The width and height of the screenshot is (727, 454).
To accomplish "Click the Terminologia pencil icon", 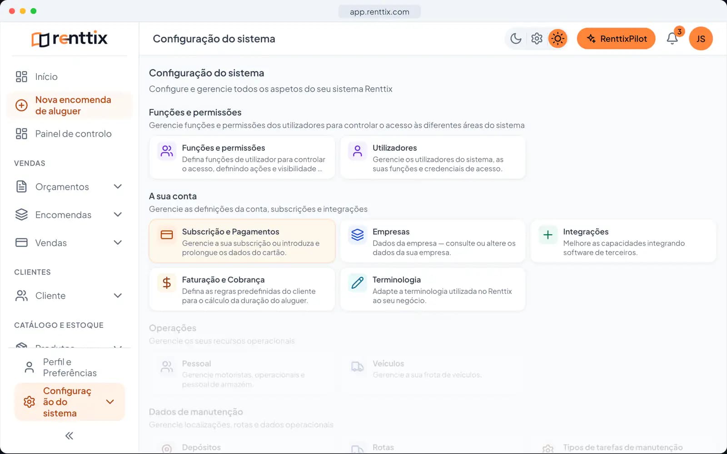I will 357,283.
